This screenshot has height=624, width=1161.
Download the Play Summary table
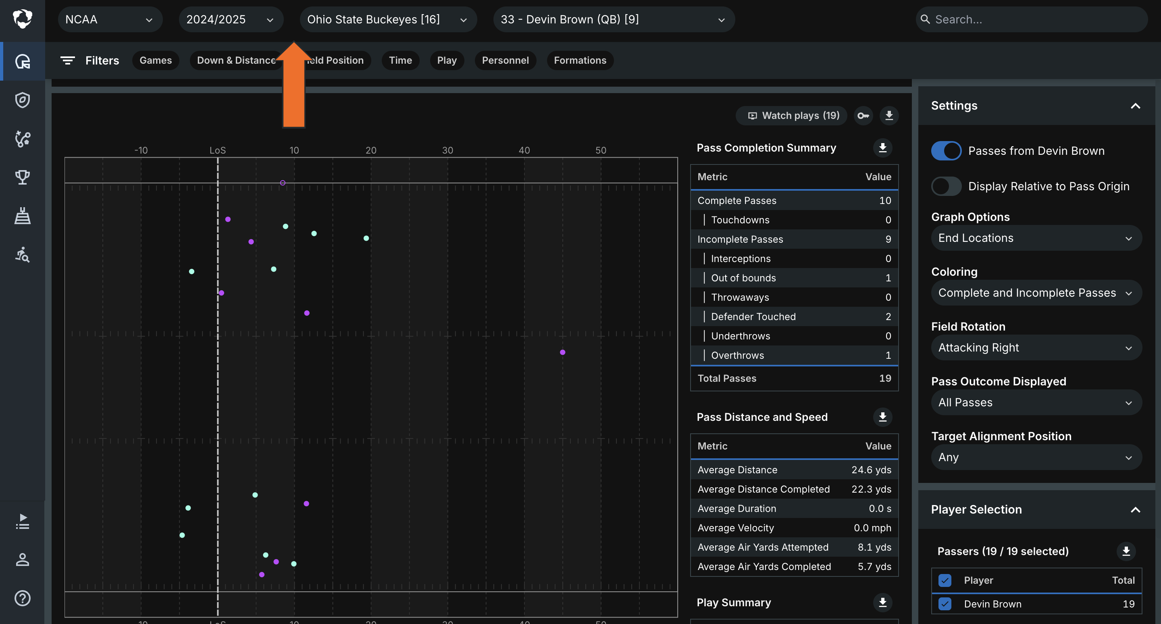coord(882,602)
